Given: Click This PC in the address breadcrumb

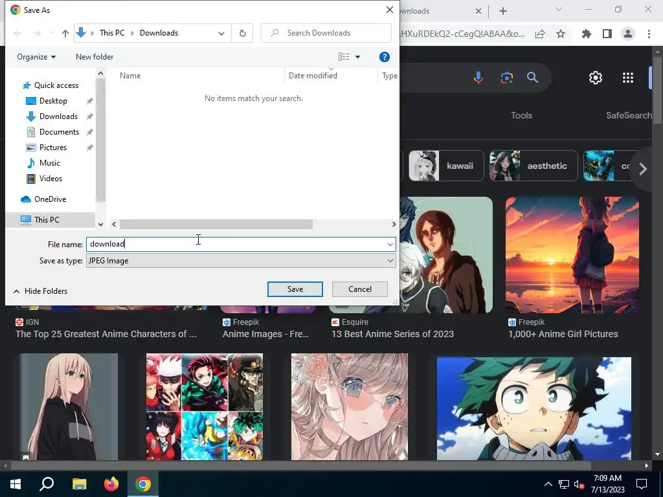Looking at the screenshot, I should coord(112,33).
